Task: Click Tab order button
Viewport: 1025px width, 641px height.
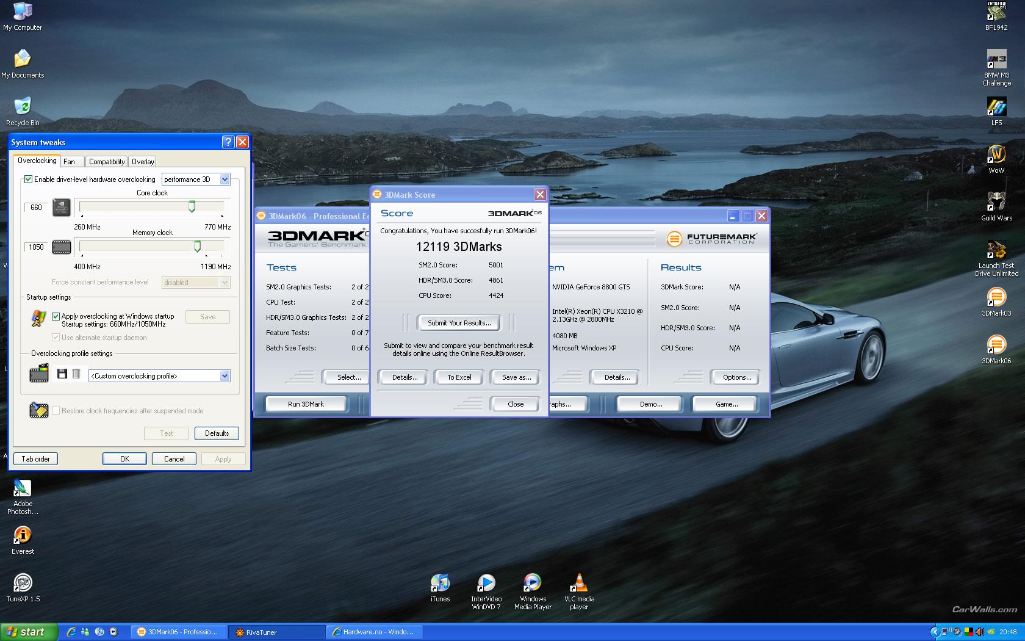Action: click(x=36, y=459)
